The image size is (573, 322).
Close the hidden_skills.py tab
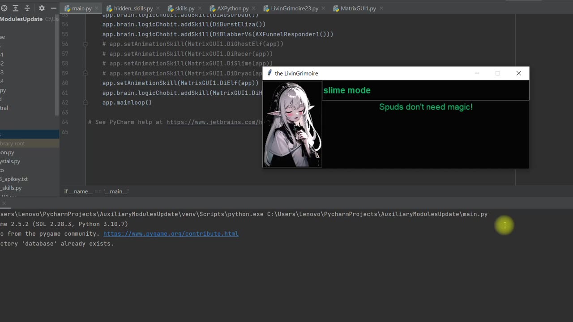158,8
